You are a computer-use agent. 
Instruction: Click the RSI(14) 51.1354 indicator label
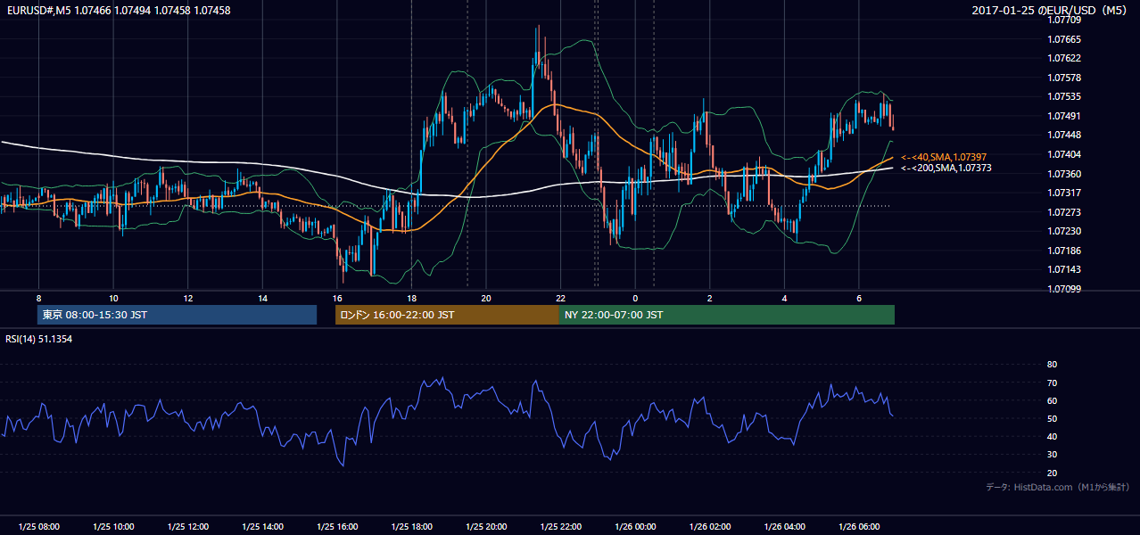pos(38,339)
